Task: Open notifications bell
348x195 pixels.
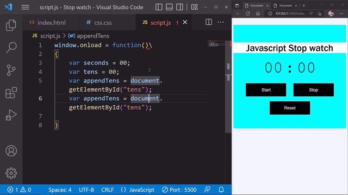Action: click(x=221, y=190)
